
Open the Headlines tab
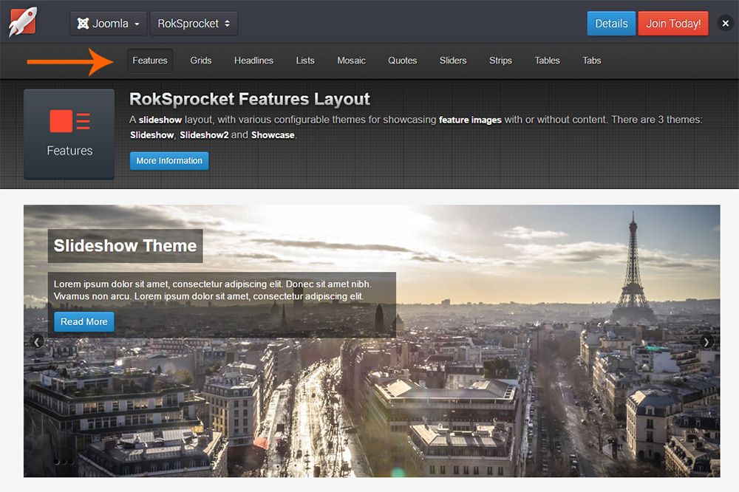point(253,61)
